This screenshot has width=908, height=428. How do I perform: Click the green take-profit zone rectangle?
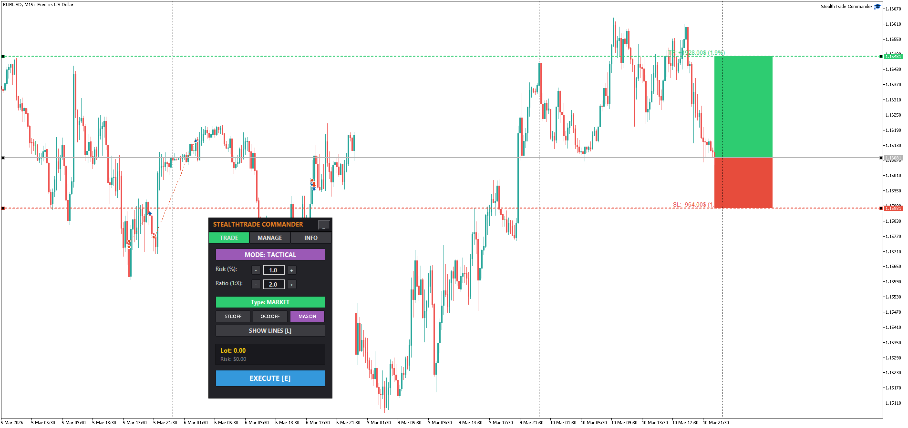(743, 107)
